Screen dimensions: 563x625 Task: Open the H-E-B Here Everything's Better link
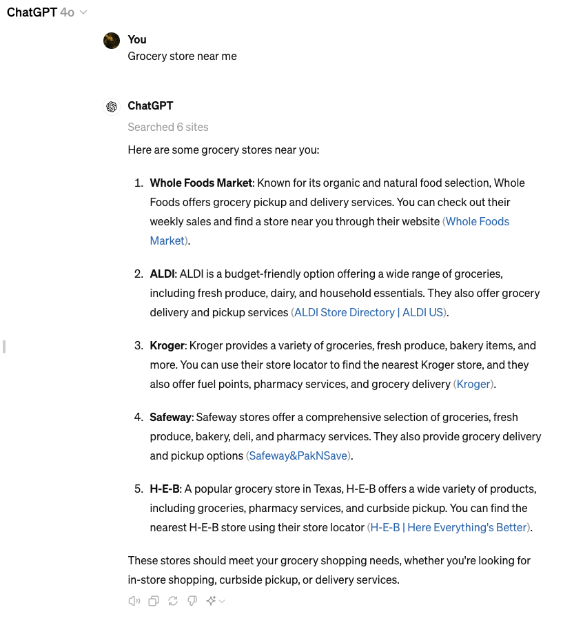pyautogui.click(x=449, y=527)
